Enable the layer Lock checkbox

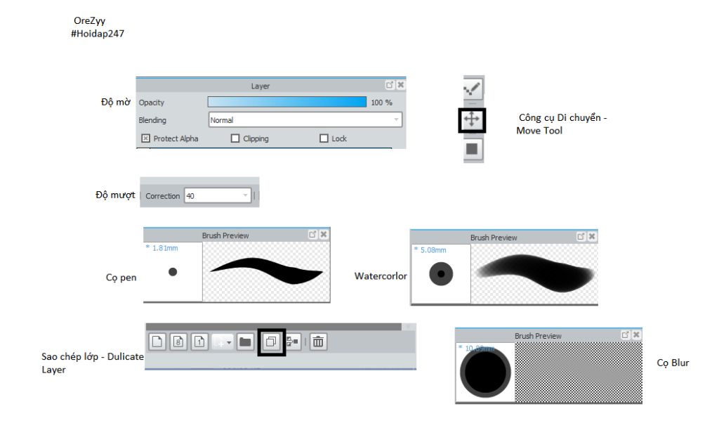coord(324,138)
